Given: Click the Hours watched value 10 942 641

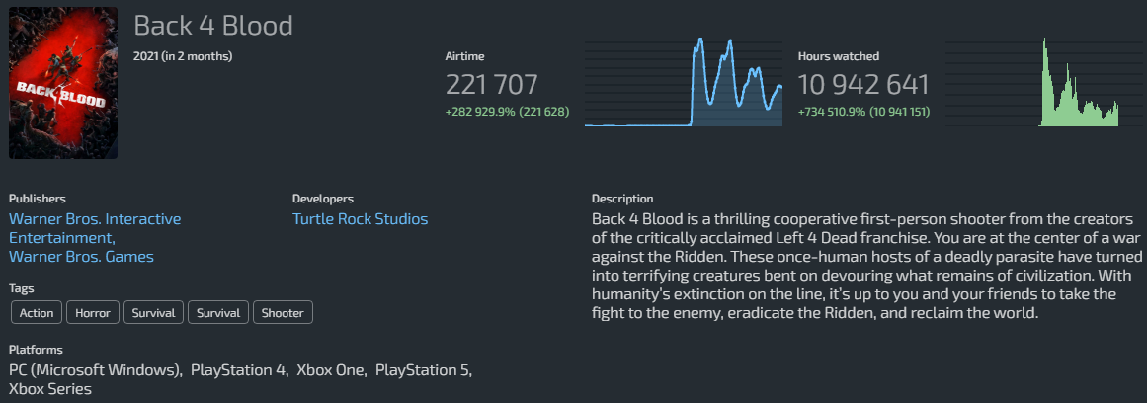Looking at the screenshot, I should [x=863, y=86].
